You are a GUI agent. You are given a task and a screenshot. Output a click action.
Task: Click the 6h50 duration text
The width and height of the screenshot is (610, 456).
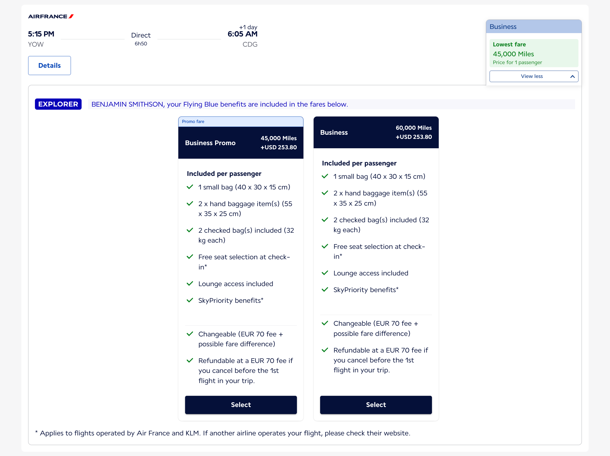pyautogui.click(x=141, y=44)
